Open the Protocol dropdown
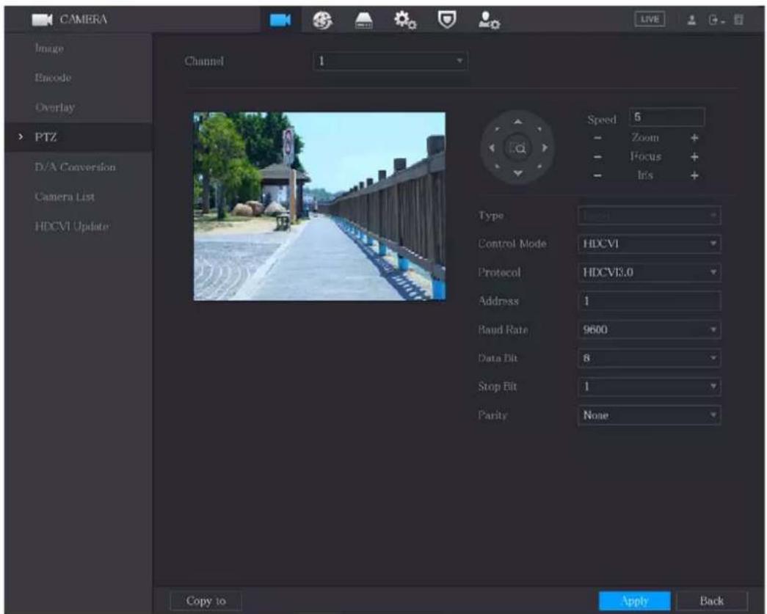767x614 pixels. coord(649,272)
